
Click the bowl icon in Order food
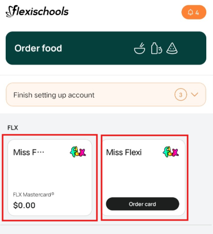139,49
